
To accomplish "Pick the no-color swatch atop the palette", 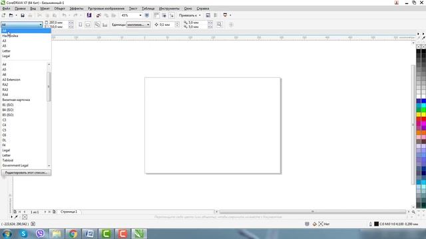I will click(x=419, y=46).
